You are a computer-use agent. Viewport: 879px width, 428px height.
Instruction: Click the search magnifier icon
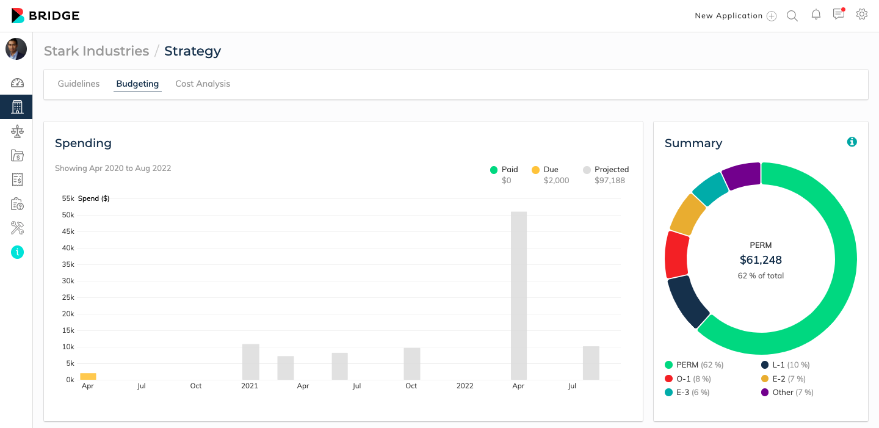pyautogui.click(x=792, y=16)
